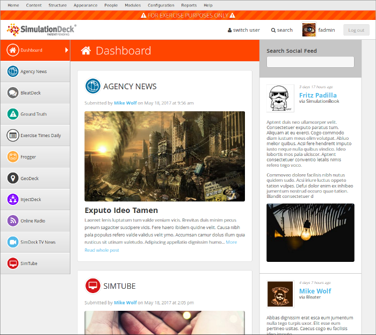Click the fadmin username link

(327, 30)
